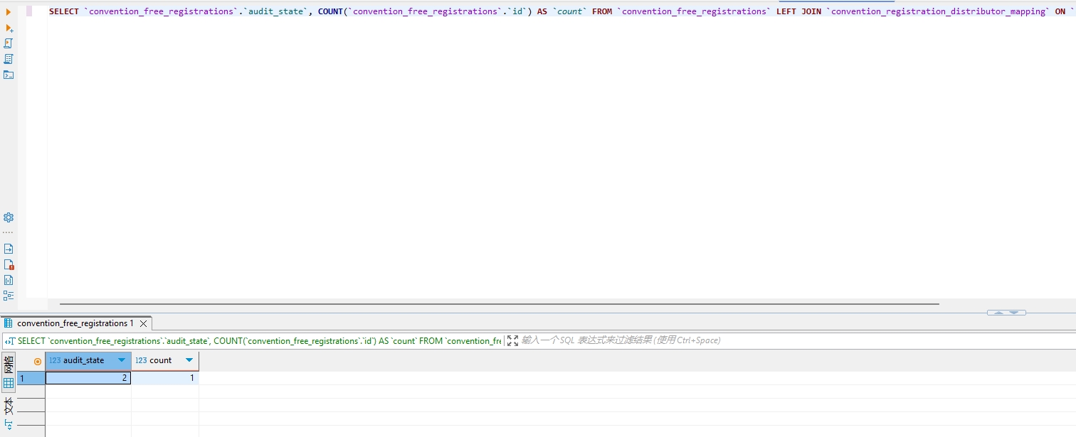Click the explain execution plan icon
This screenshot has height=437, width=1076.
[x=9, y=59]
